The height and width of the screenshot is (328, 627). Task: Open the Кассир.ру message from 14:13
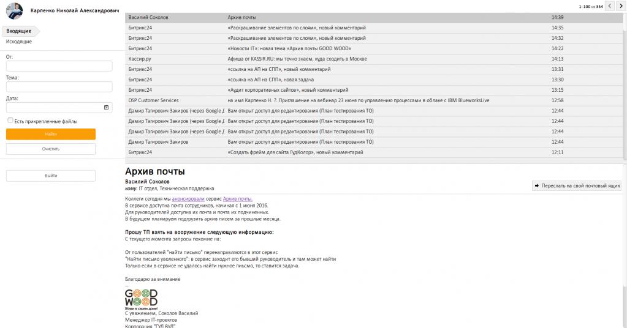[373, 59]
